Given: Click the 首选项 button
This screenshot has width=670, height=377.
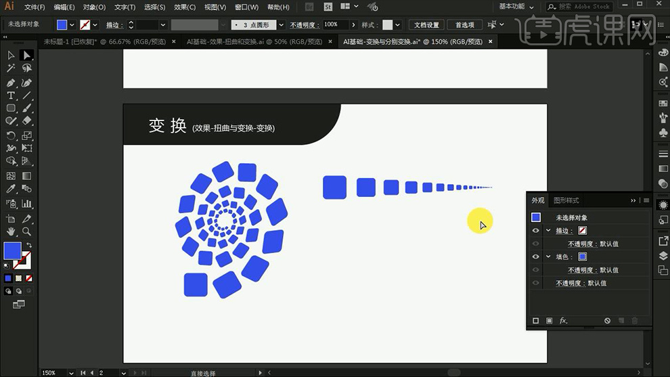Looking at the screenshot, I should tap(464, 25).
